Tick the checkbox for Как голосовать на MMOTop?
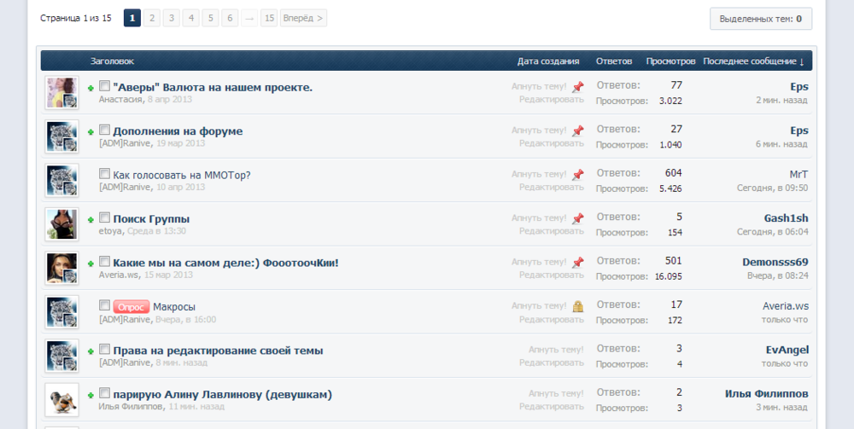854x429 pixels. [104, 174]
